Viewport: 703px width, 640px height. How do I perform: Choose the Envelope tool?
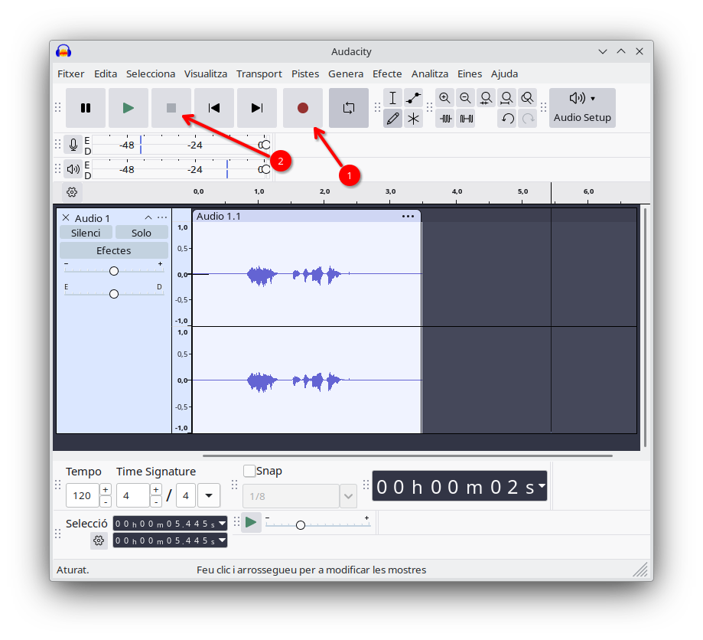(x=413, y=98)
